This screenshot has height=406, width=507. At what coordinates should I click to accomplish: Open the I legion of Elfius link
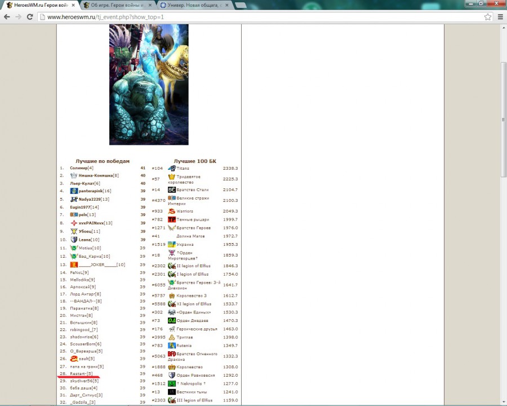[x=193, y=274]
